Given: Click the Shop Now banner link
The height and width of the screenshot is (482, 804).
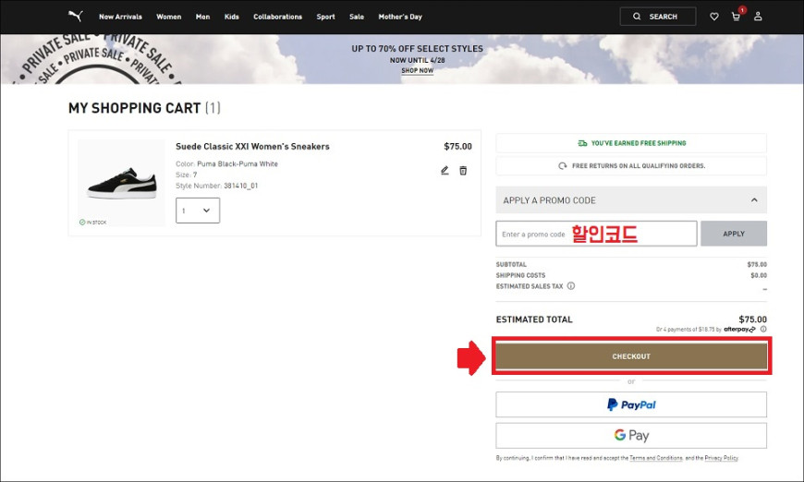Looking at the screenshot, I should coord(418,71).
